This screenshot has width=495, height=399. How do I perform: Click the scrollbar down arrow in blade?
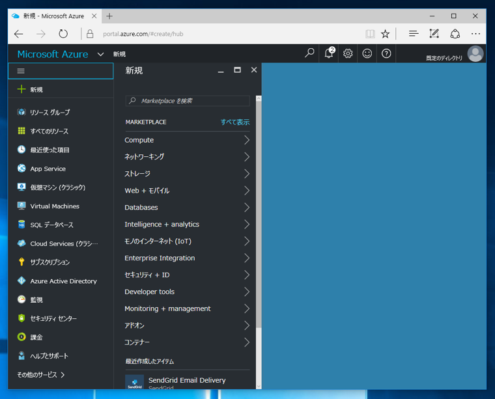(x=259, y=386)
